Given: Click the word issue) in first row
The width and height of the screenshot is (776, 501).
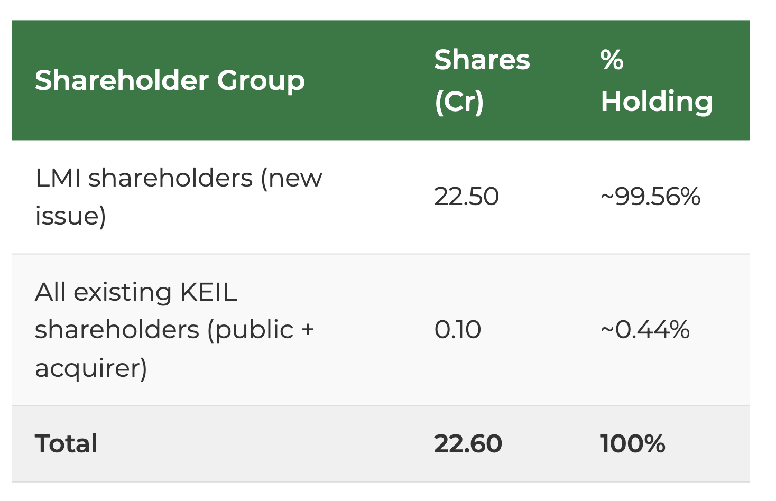Looking at the screenshot, I should click(x=70, y=216).
